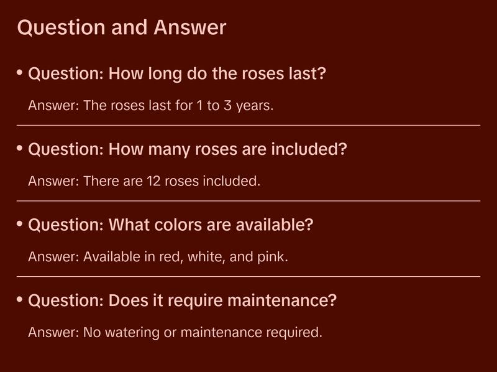497x372 pixels.
Task: Click the bullet beside the roses last question
Action: pyautogui.click(x=20, y=73)
